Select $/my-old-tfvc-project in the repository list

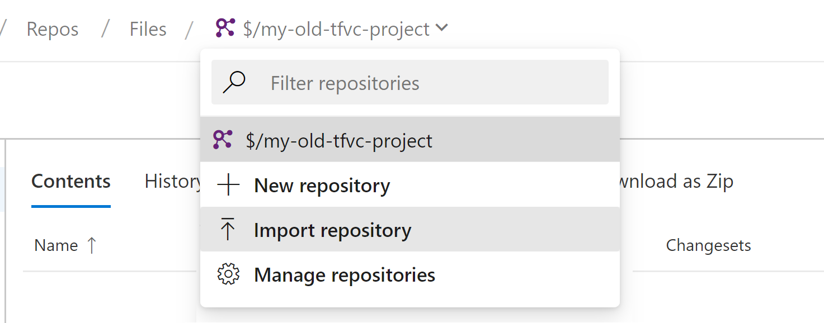coord(339,140)
